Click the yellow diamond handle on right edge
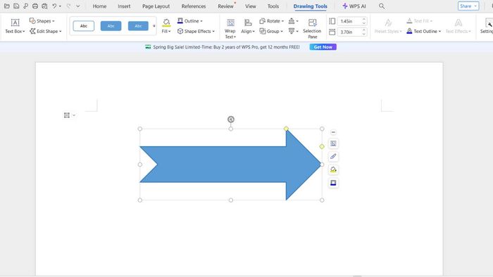 [x=322, y=146]
